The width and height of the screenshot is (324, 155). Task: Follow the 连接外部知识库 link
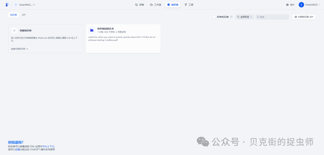[19, 49]
